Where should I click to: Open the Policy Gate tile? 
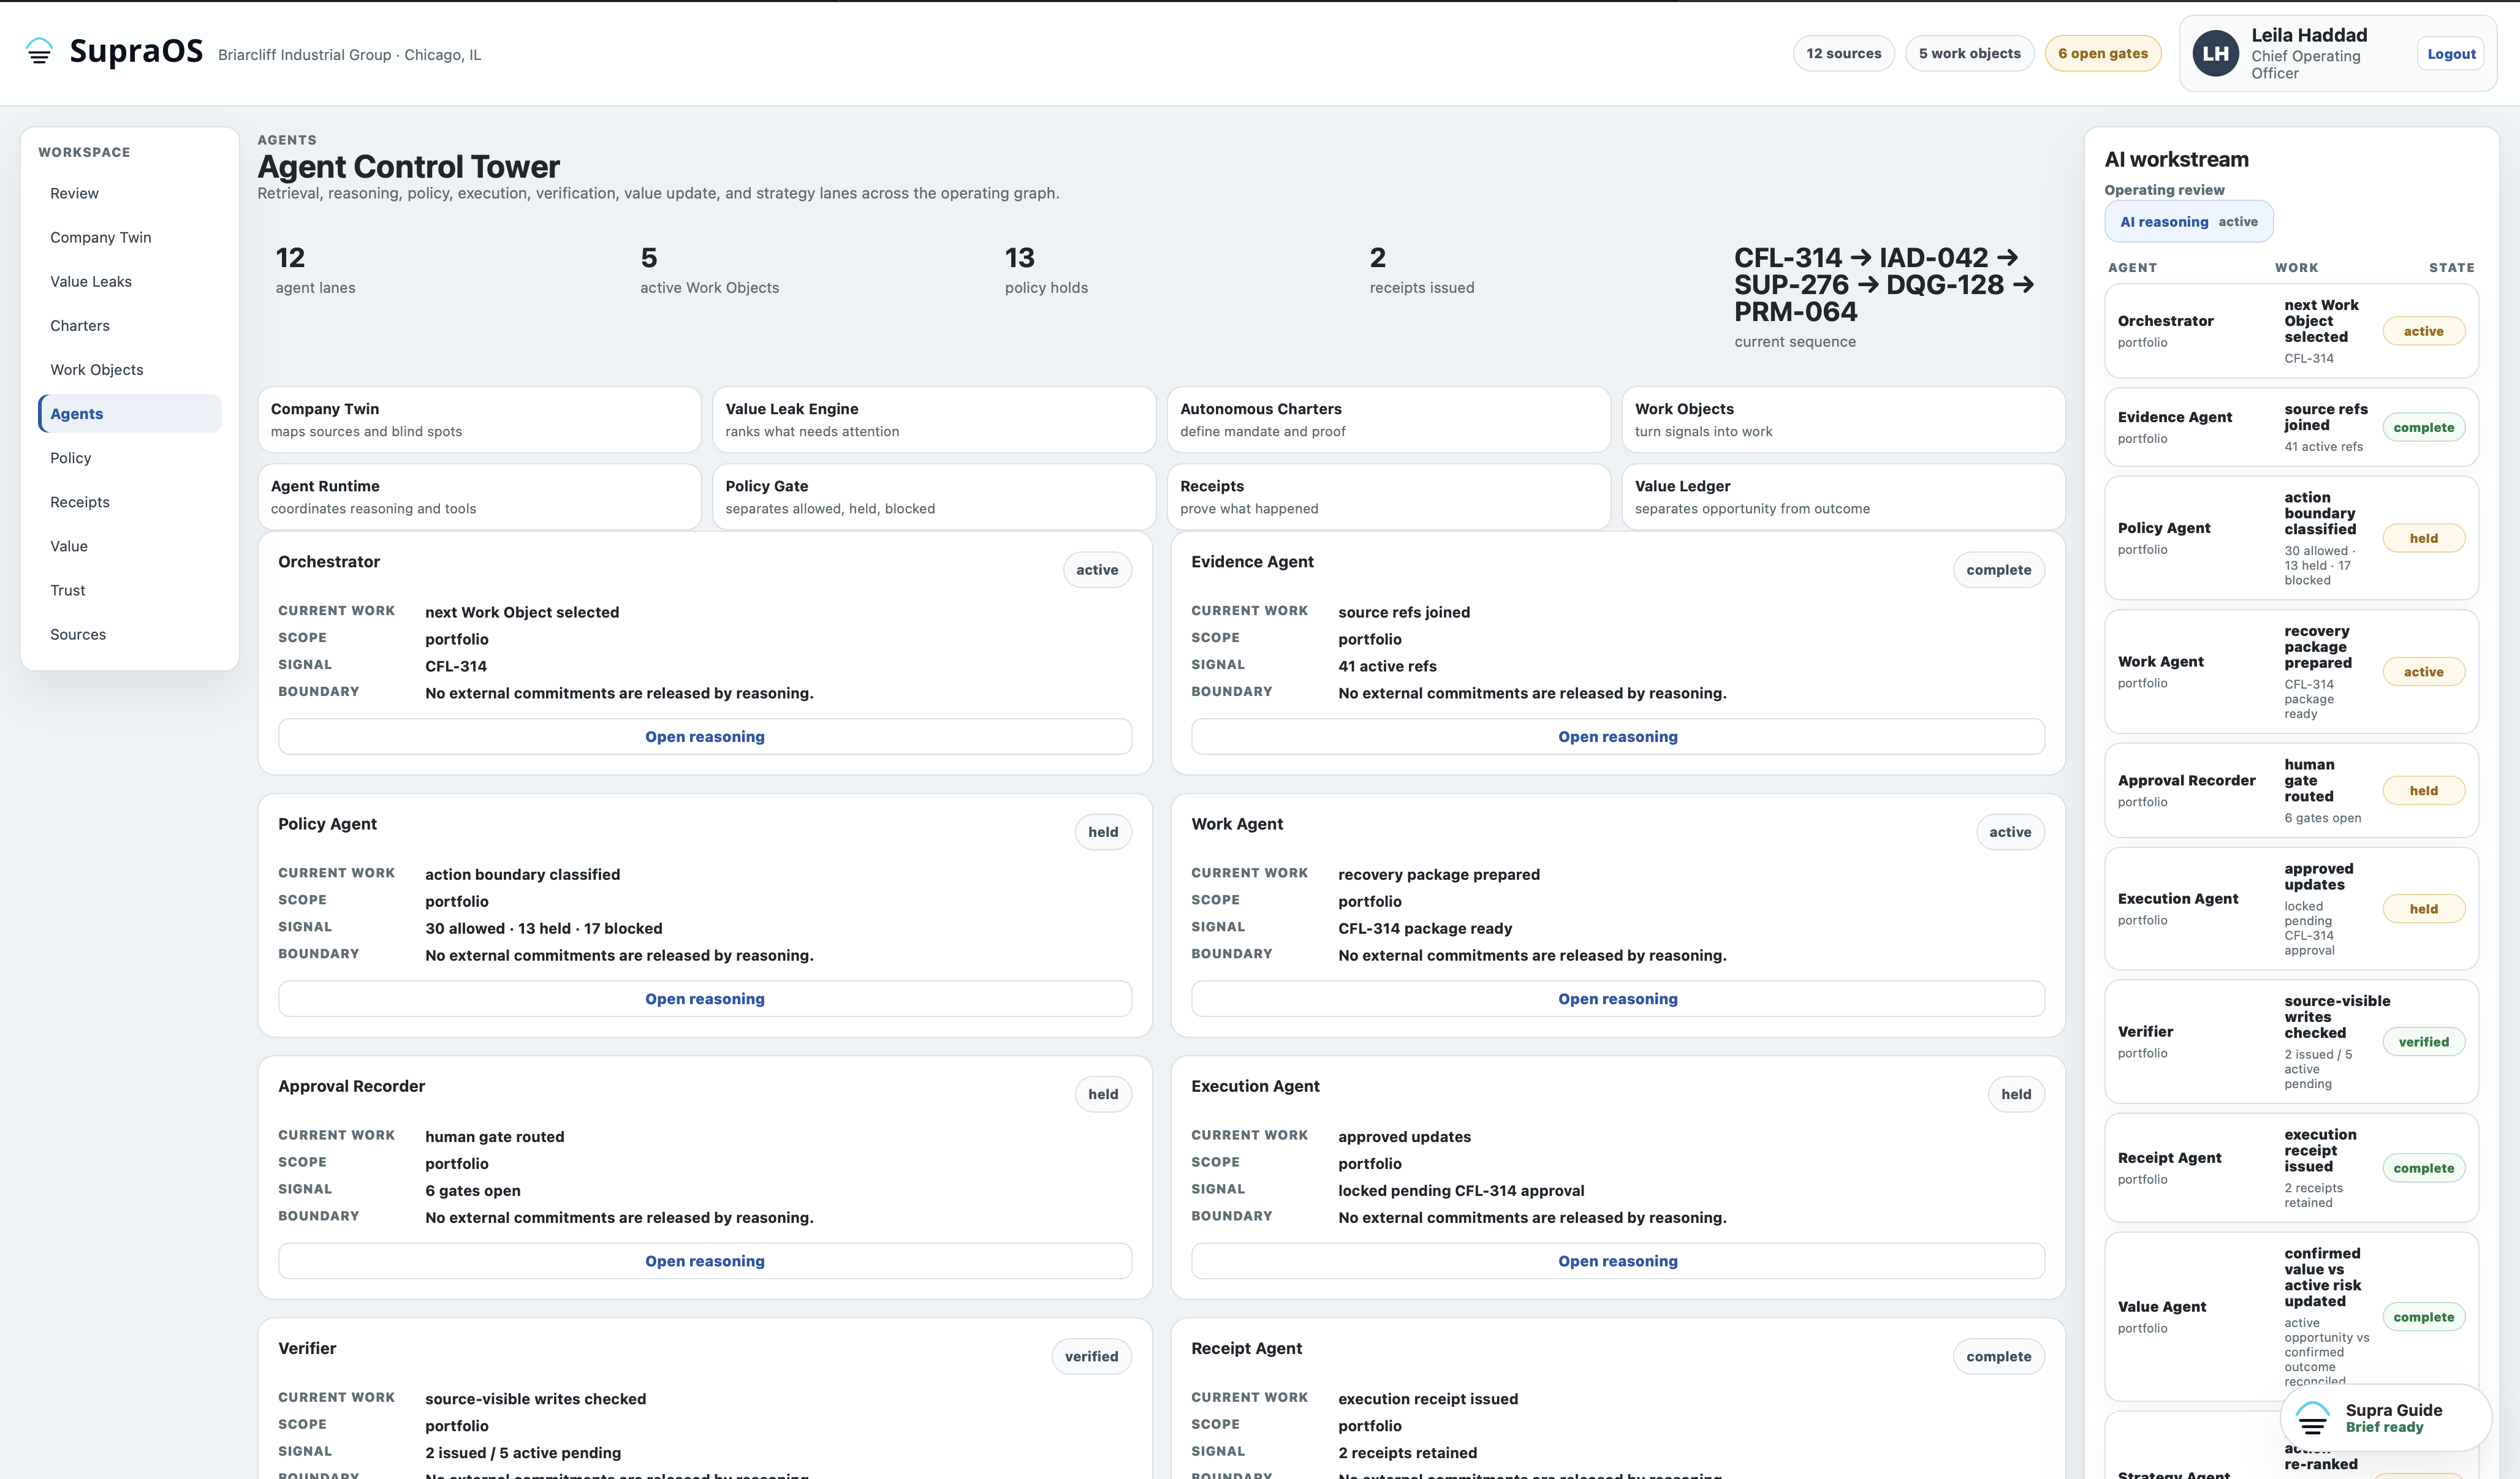click(934, 496)
